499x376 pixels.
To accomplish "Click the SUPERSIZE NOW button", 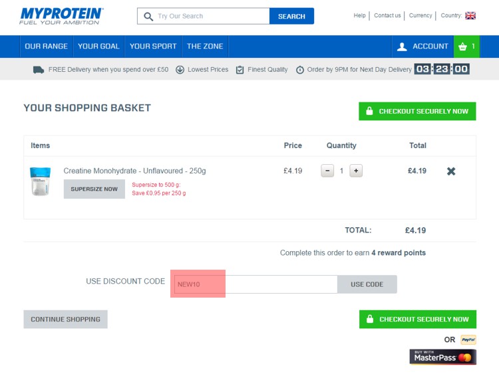I will click(x=94, y=189).
